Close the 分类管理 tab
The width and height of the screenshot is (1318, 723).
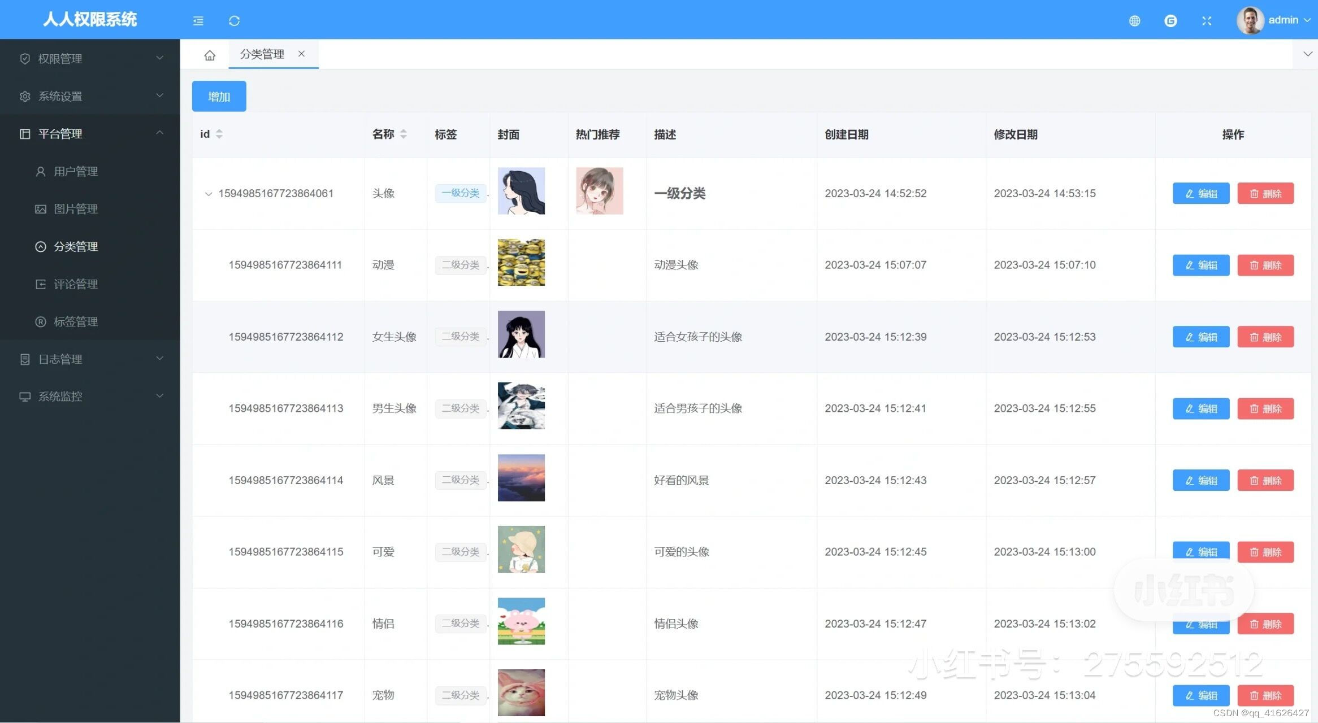click(301, 54)
